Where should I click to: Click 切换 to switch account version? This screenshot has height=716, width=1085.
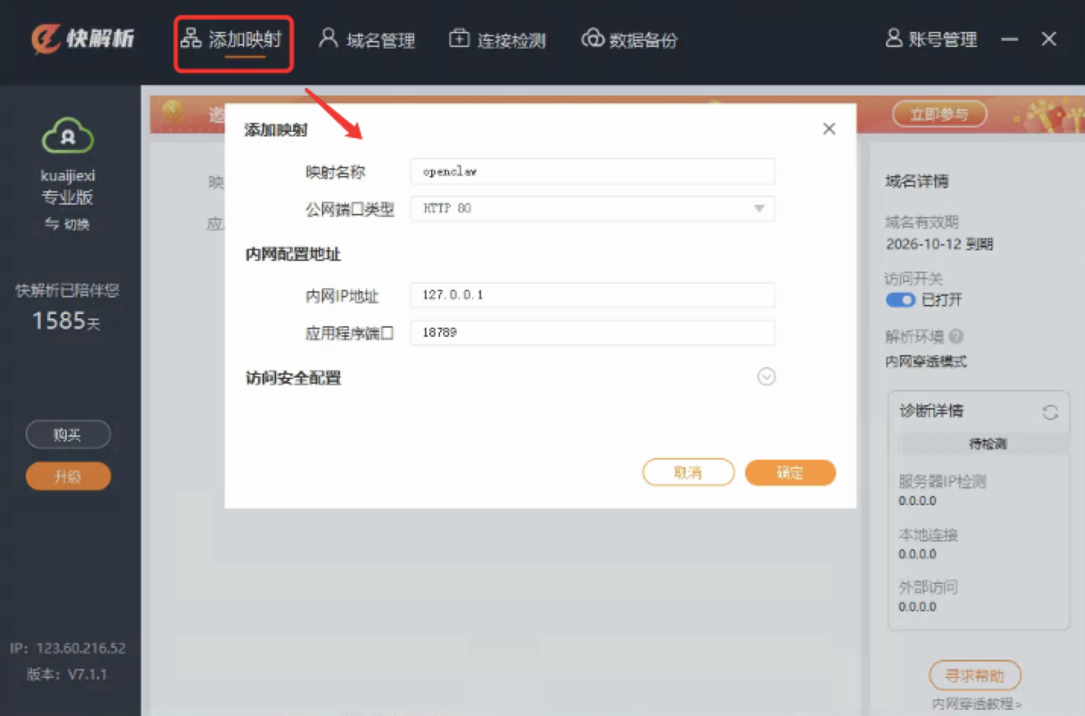click(x=75, y=225)
